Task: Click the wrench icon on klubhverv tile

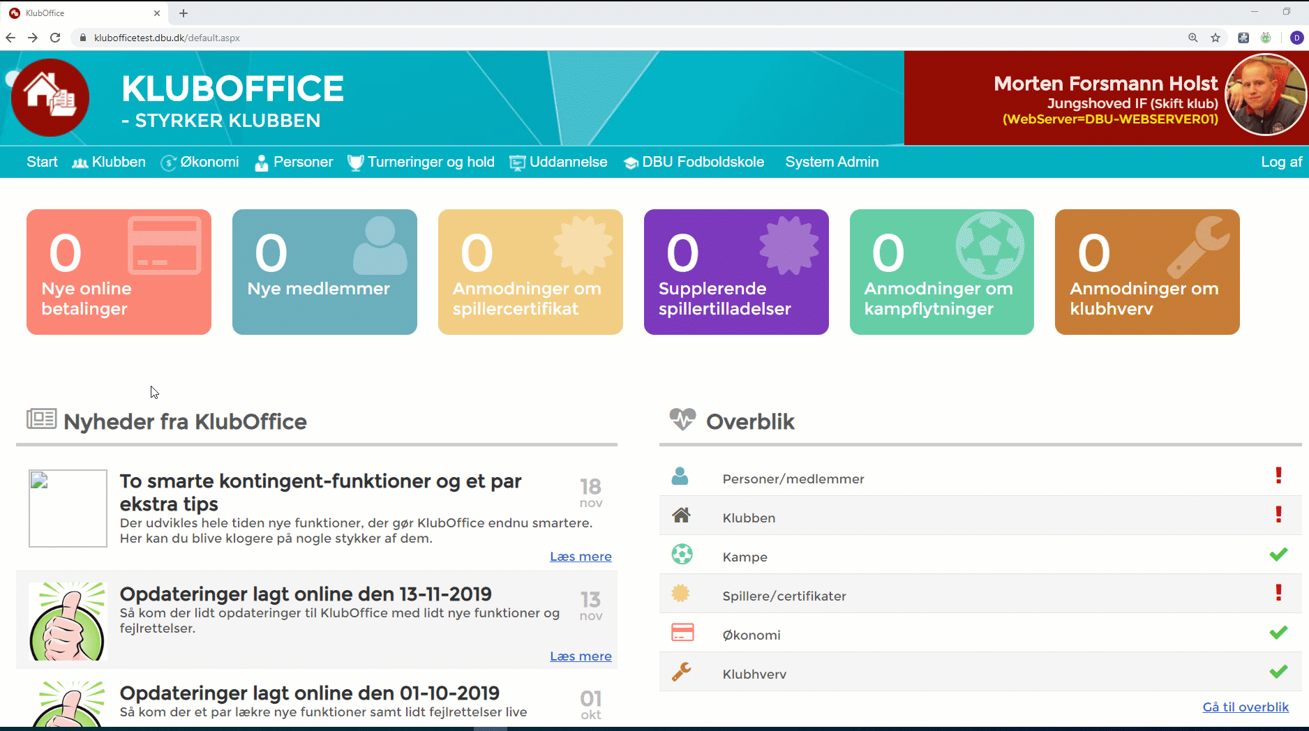Action: (x=1199, y=246)
